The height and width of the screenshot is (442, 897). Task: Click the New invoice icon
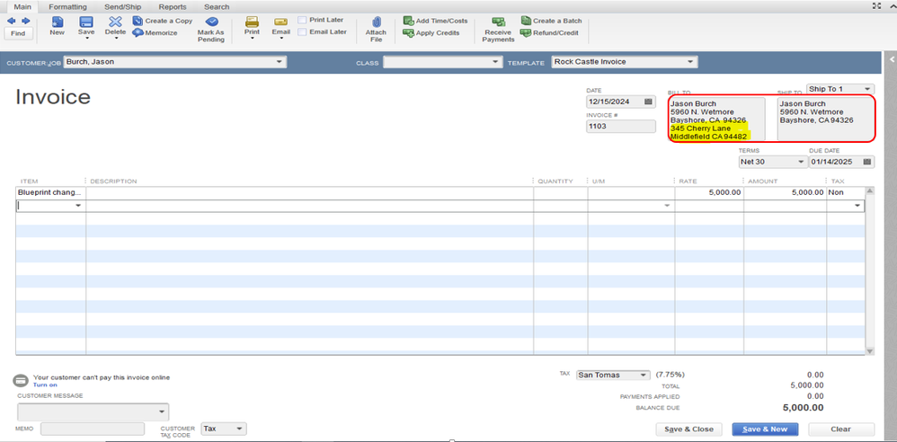pos(58,22)
